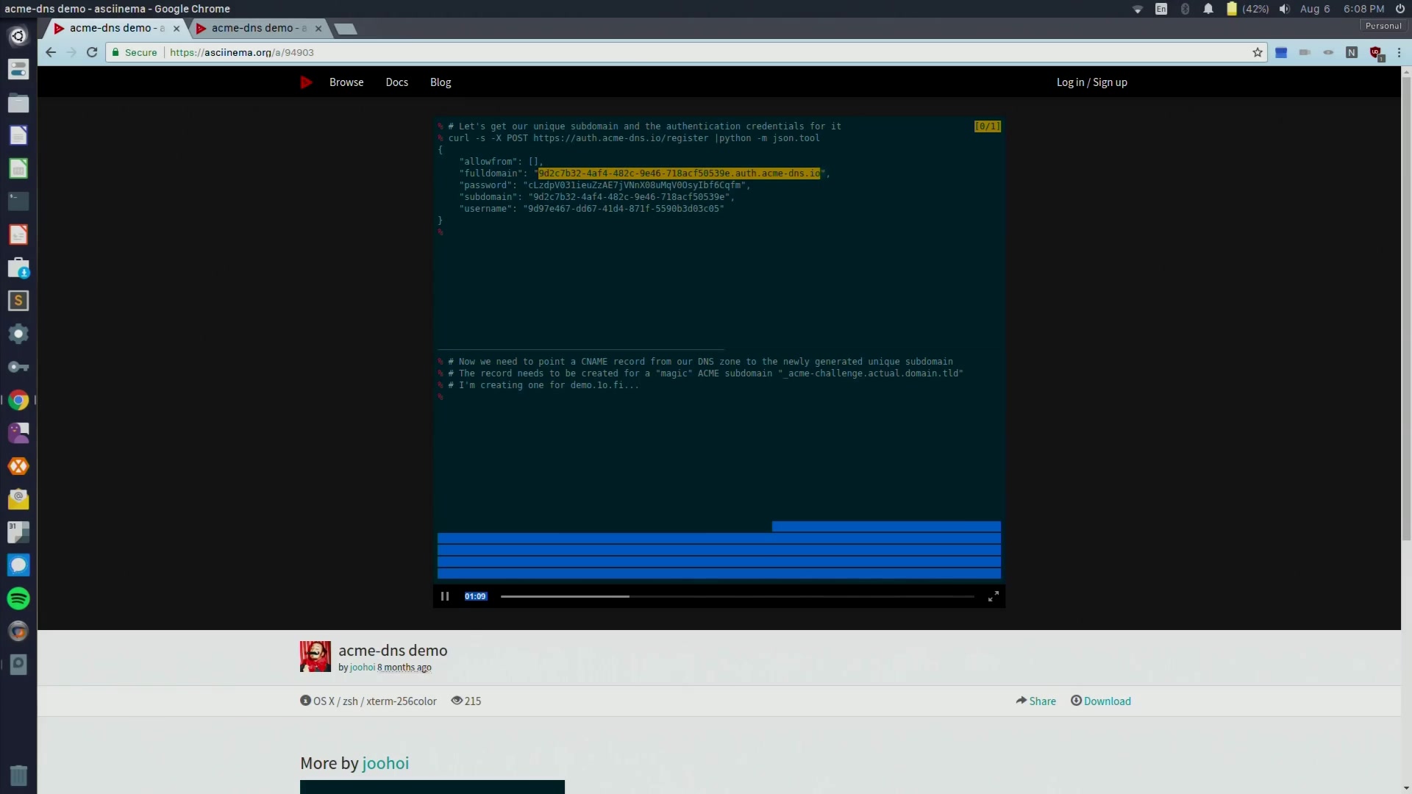Open the joohoi author link under the title
The image size is (1412, 794).
pyautogui.click(x=362, y=668)
